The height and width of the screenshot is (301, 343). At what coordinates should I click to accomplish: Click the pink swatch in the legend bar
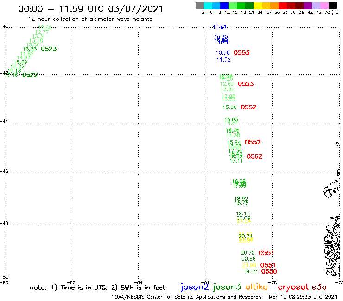click(324, 6)
